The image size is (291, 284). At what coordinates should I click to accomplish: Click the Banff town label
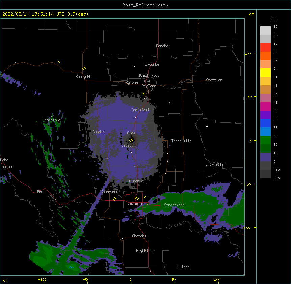point(42,191)
